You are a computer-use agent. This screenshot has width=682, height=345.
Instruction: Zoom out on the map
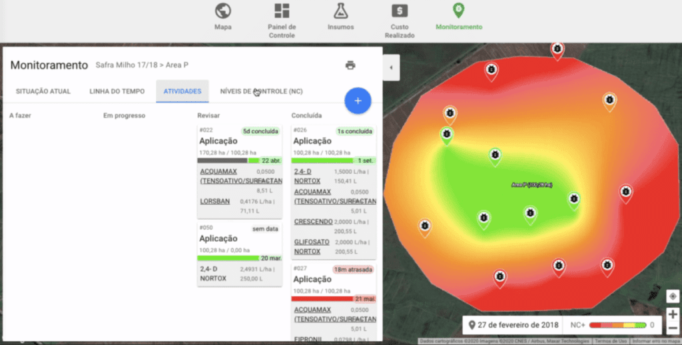[673, 328]
